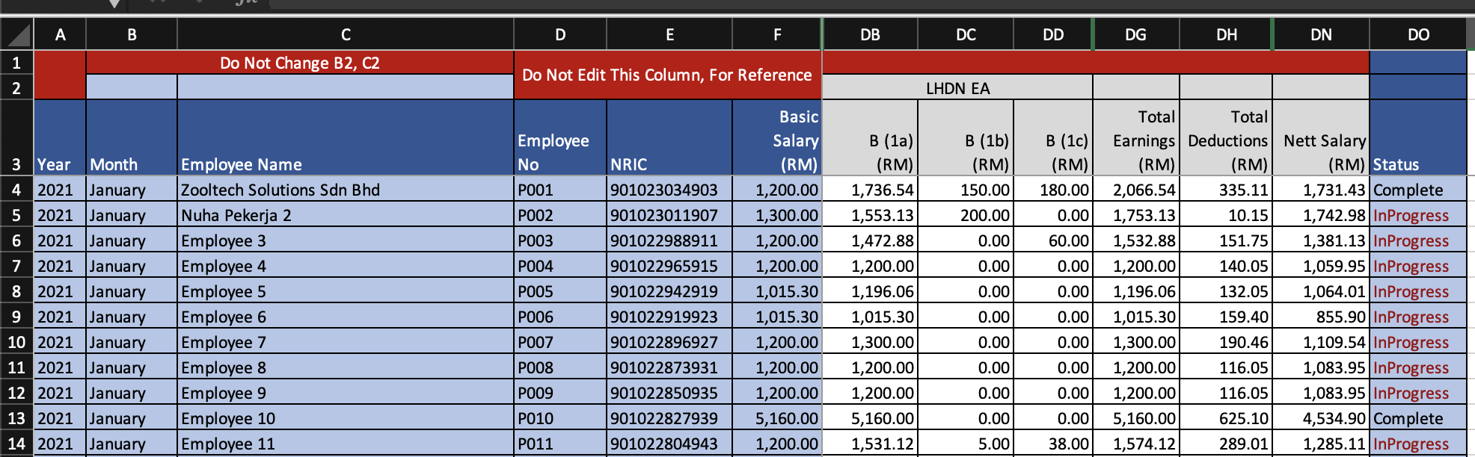1475x457 pixels.
Task: Select B (1a) value '1,472.88'
Action: [870, 240]
